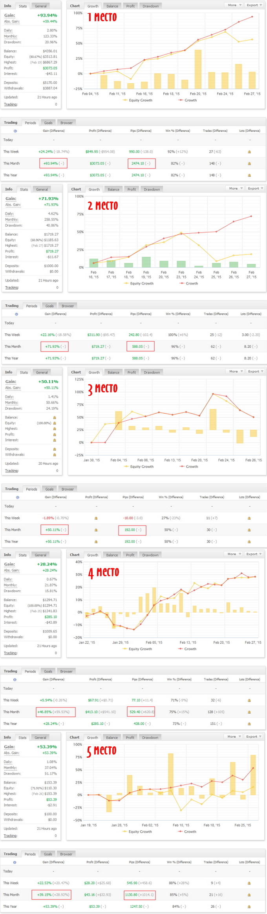Open the Export dropdown on the +71.93% chart
Viewport: 267px width, 914px height.
pos(255,189)
